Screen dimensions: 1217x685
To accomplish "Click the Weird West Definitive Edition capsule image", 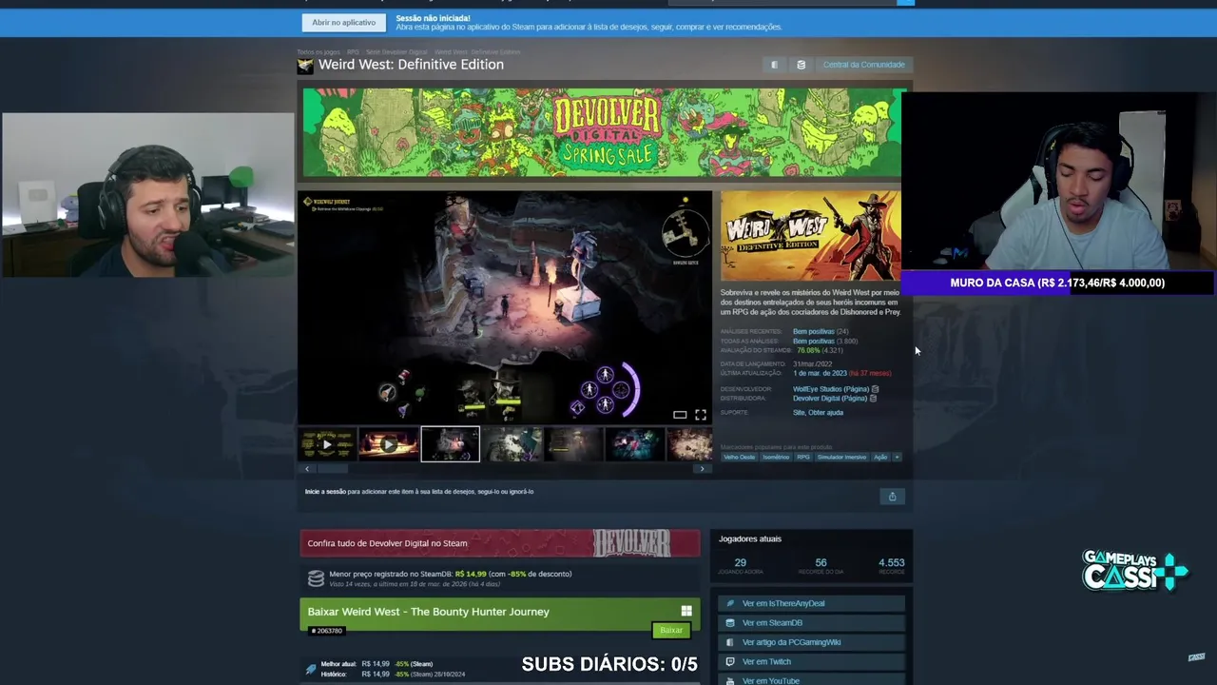I will (x=810, y=236).
